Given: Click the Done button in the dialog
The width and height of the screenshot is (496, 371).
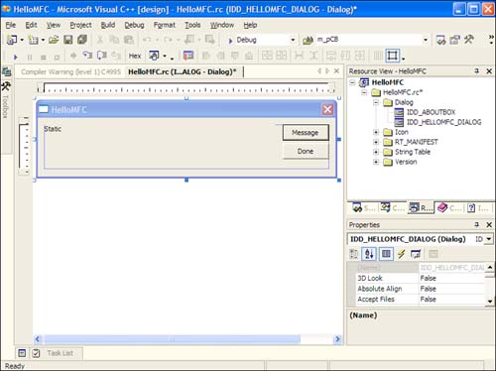Looking at the screenshot, I should pos(306,151).
